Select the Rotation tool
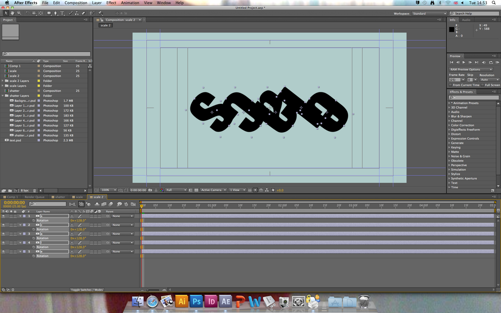The image size is (501, 313). pyautogui.click(x=28, y=13)
